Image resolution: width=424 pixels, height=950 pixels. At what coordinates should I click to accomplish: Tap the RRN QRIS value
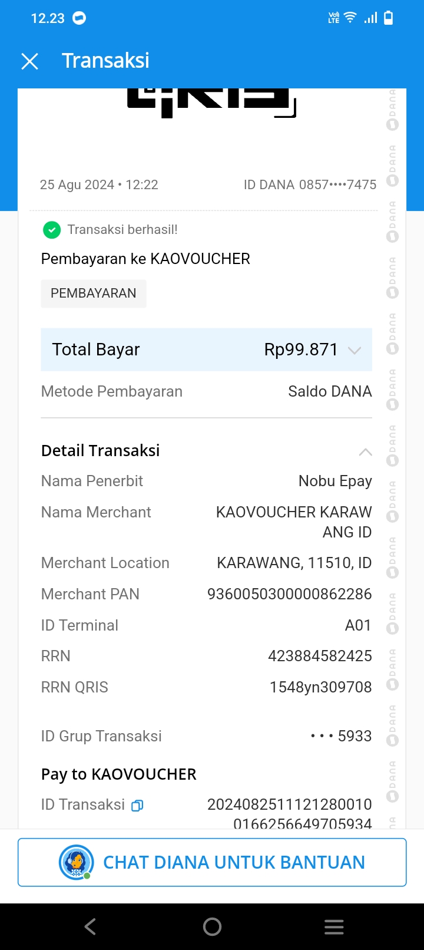[320, 687]
